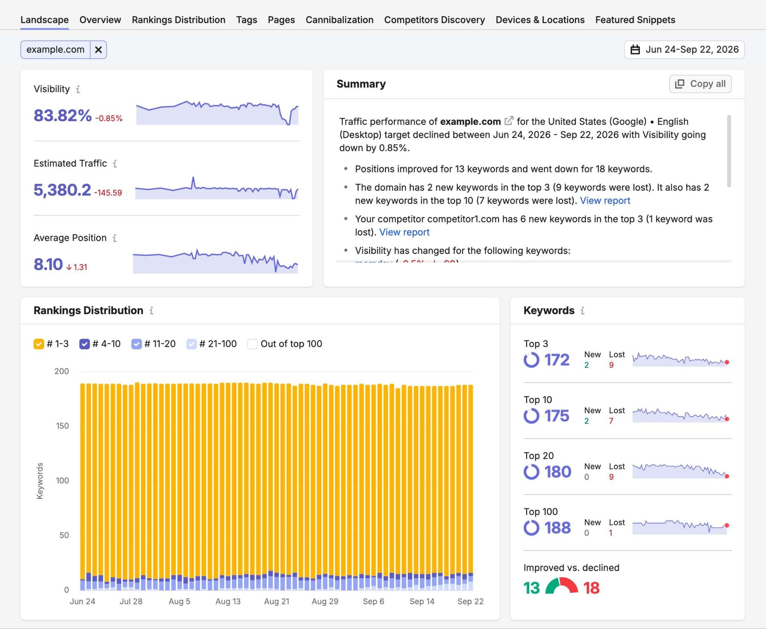Click the Estimated Traffic info icon
The height and width of the screenshot is (629, 766).
pyautogui.click(x=115, y=164)
